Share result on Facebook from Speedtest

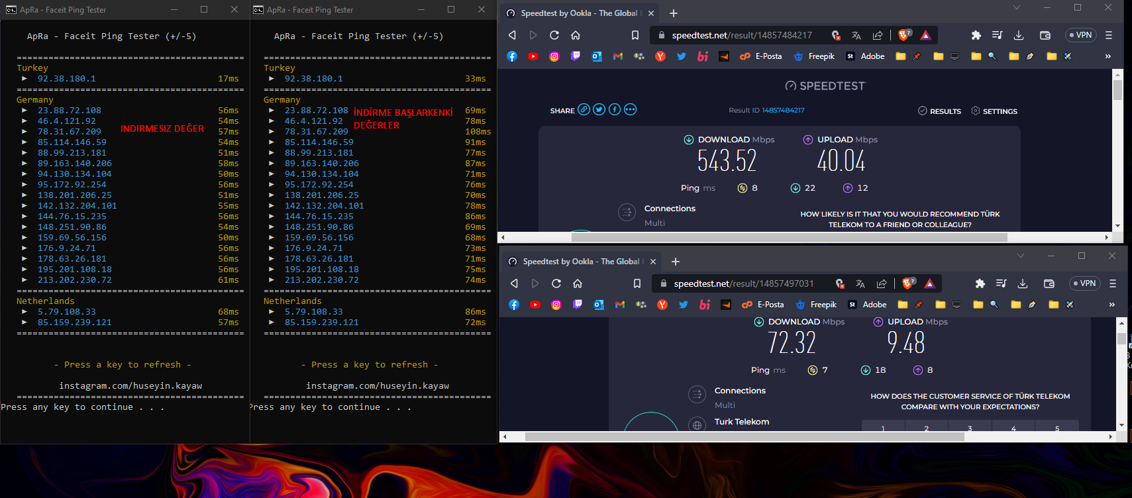[x=615, y=109]
